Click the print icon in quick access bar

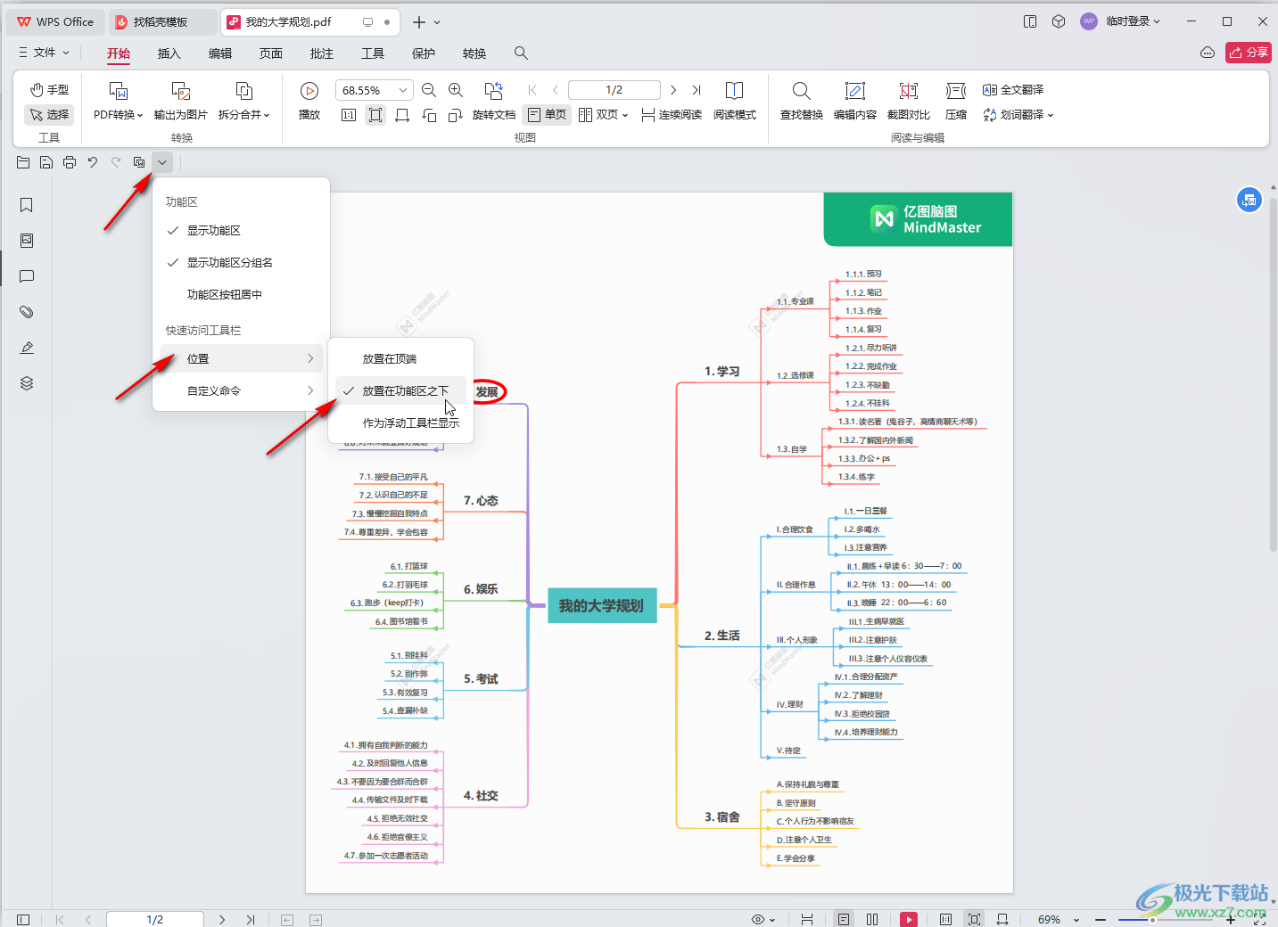[x=70, y=162]
